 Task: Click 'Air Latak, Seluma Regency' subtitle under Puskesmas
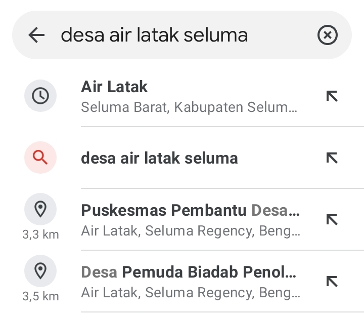coord(191,231)
